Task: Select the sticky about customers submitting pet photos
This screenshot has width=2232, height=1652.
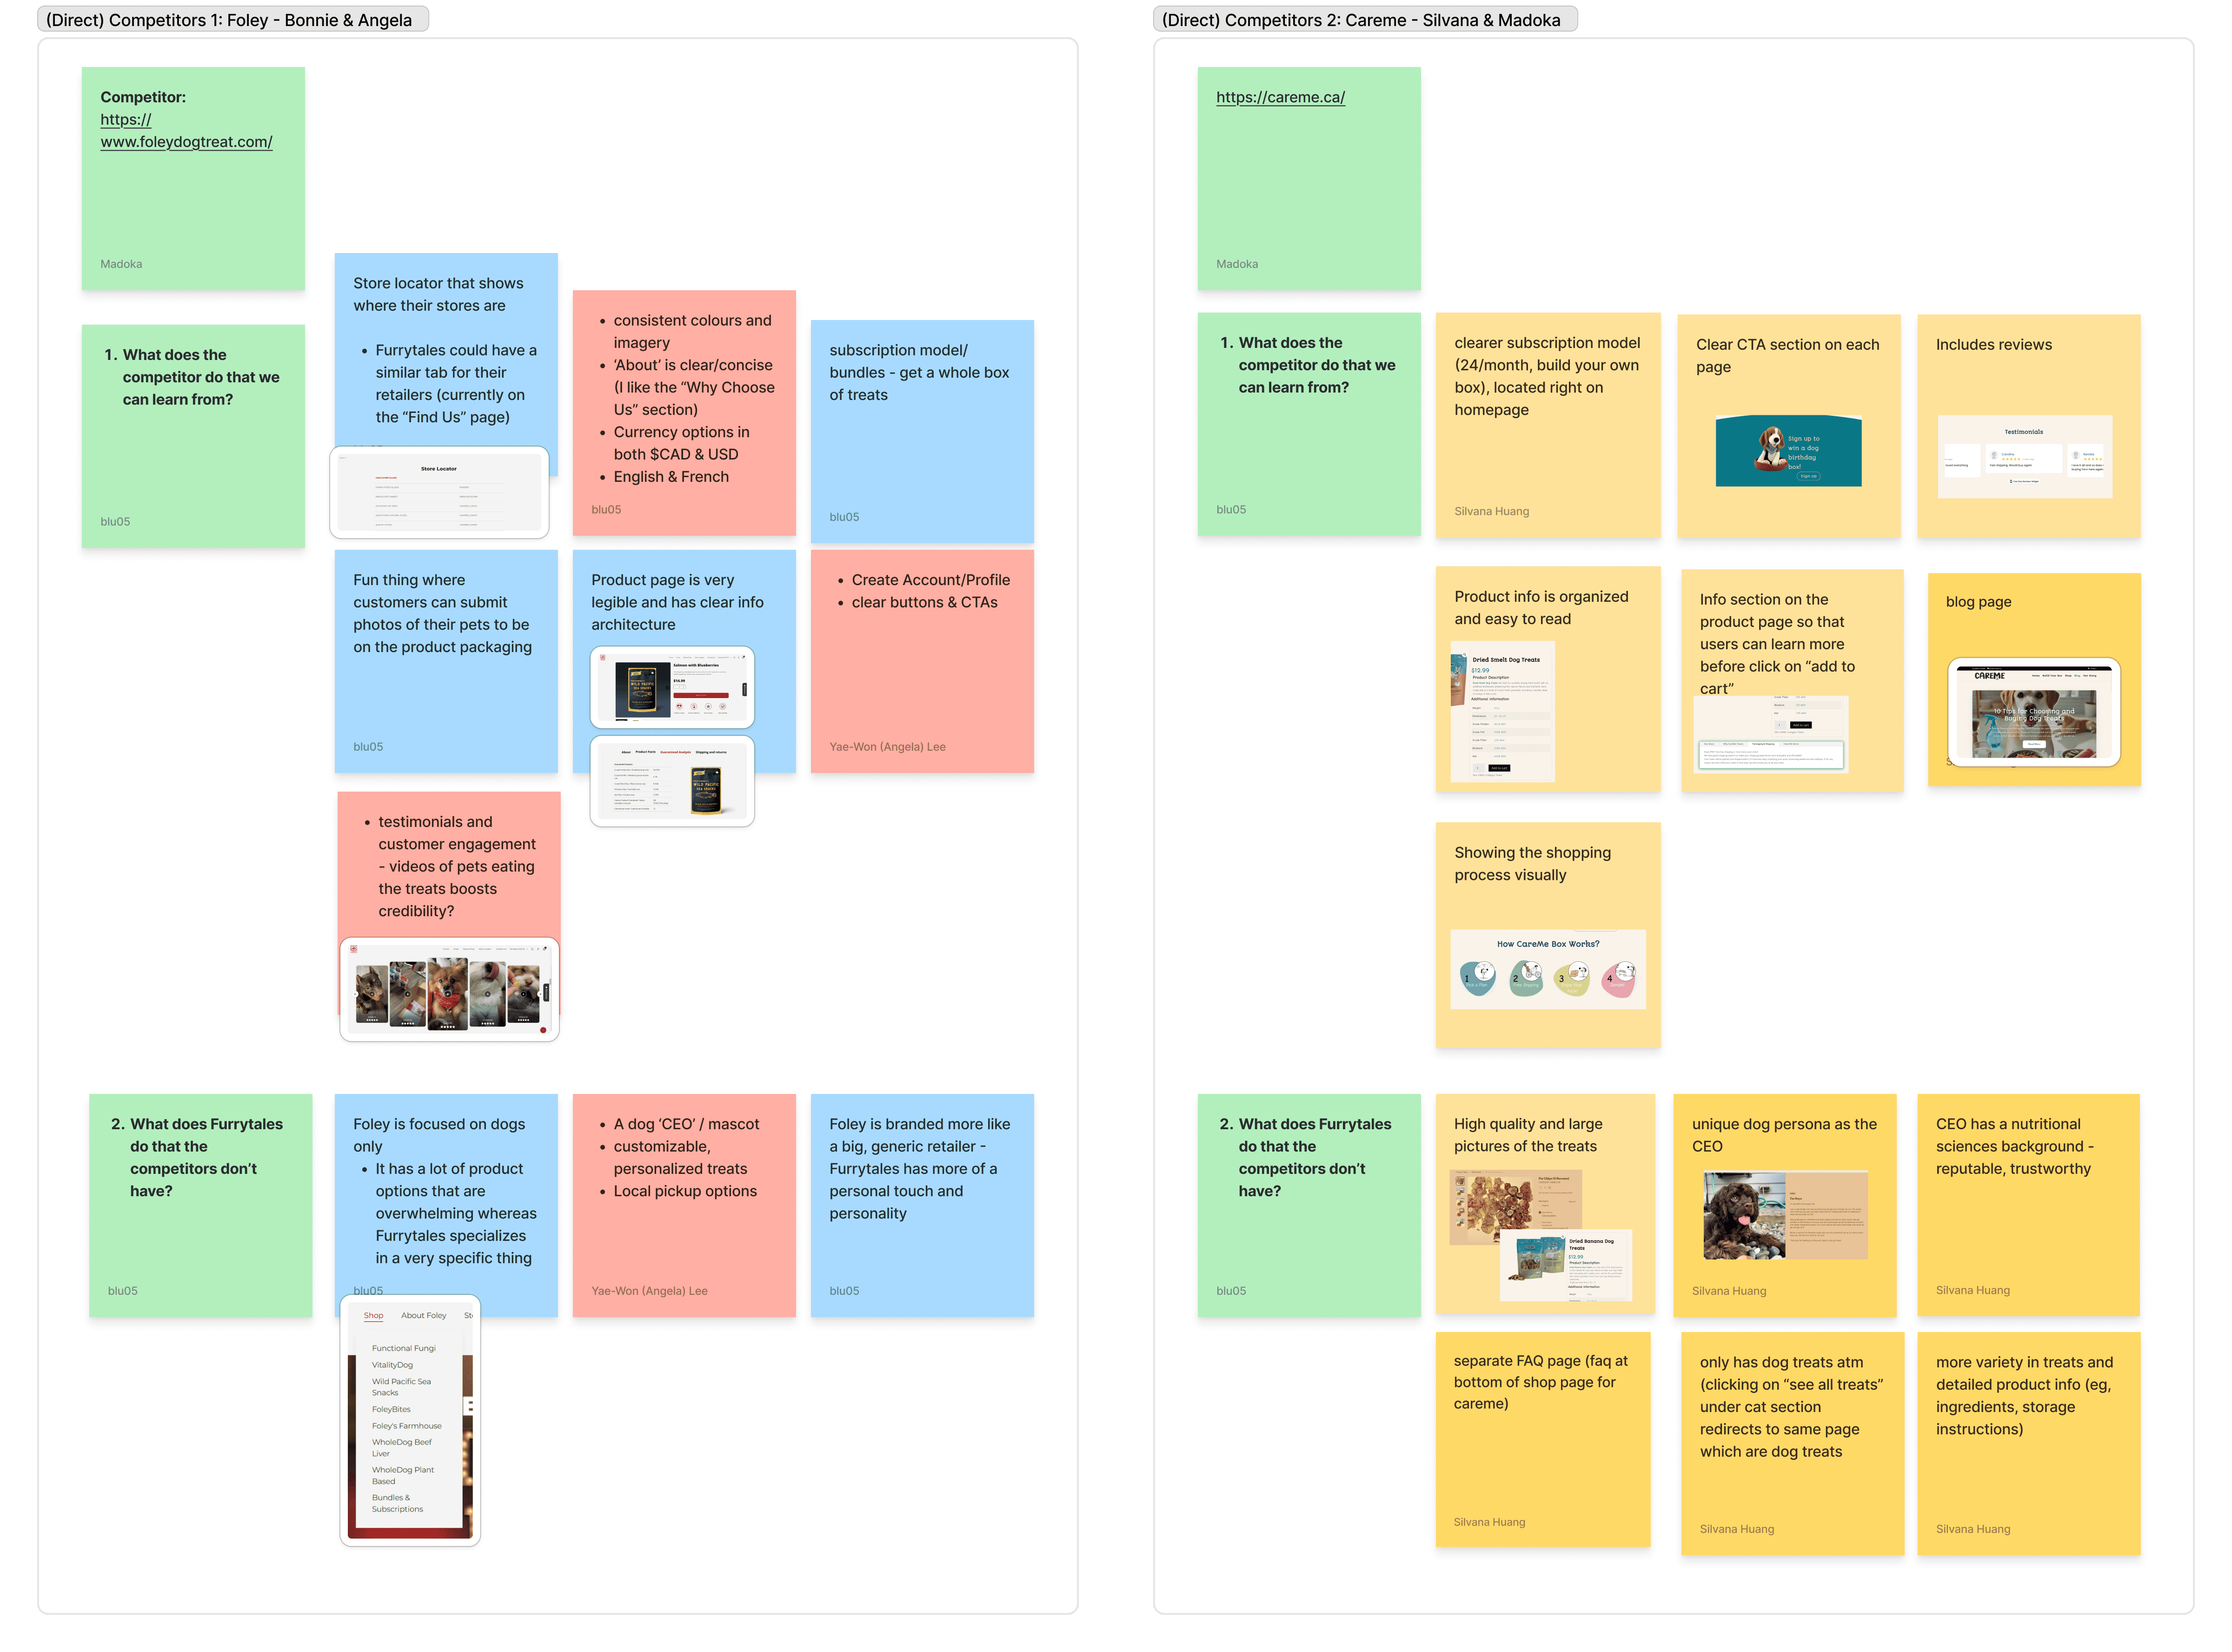Action: 446,661
